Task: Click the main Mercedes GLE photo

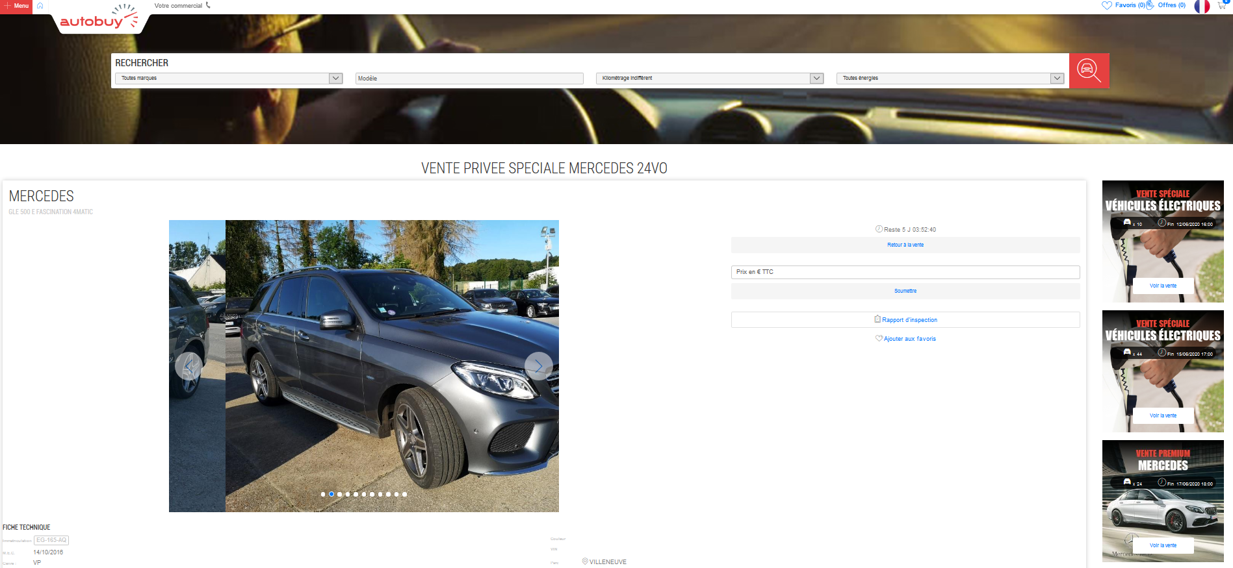Action: (392, 366)
